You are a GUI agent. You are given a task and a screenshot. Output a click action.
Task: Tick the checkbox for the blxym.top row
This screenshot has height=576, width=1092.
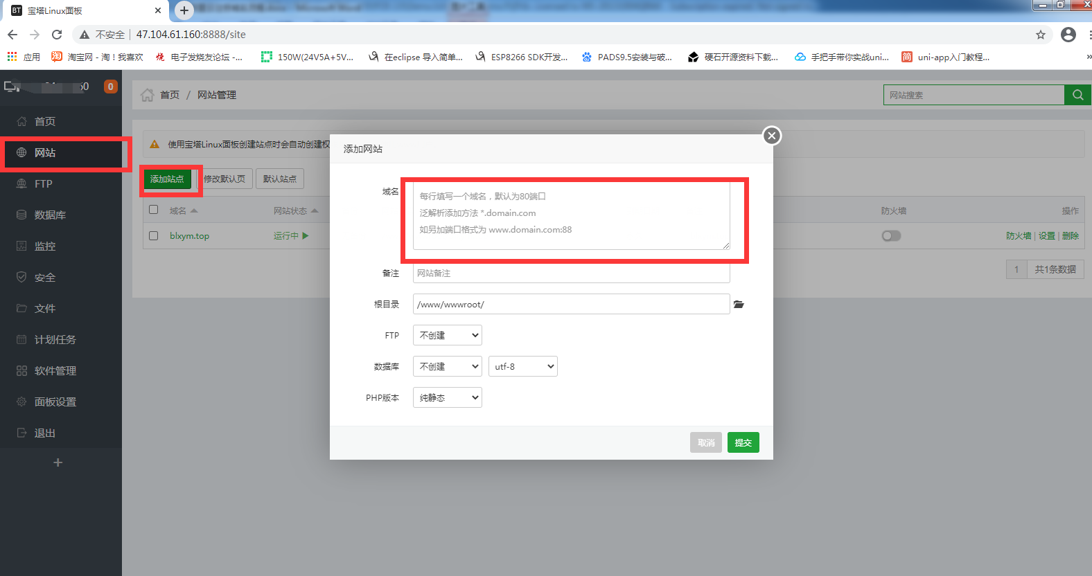click(154, 236)
